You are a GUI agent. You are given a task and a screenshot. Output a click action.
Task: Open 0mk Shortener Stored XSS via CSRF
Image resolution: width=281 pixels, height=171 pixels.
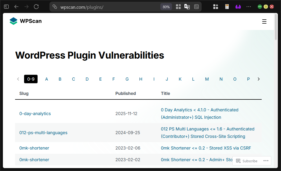click(206, 148)
